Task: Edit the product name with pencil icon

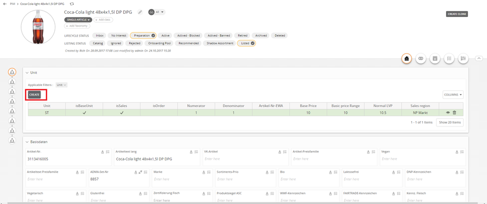Action: click(x=141, y=12)
